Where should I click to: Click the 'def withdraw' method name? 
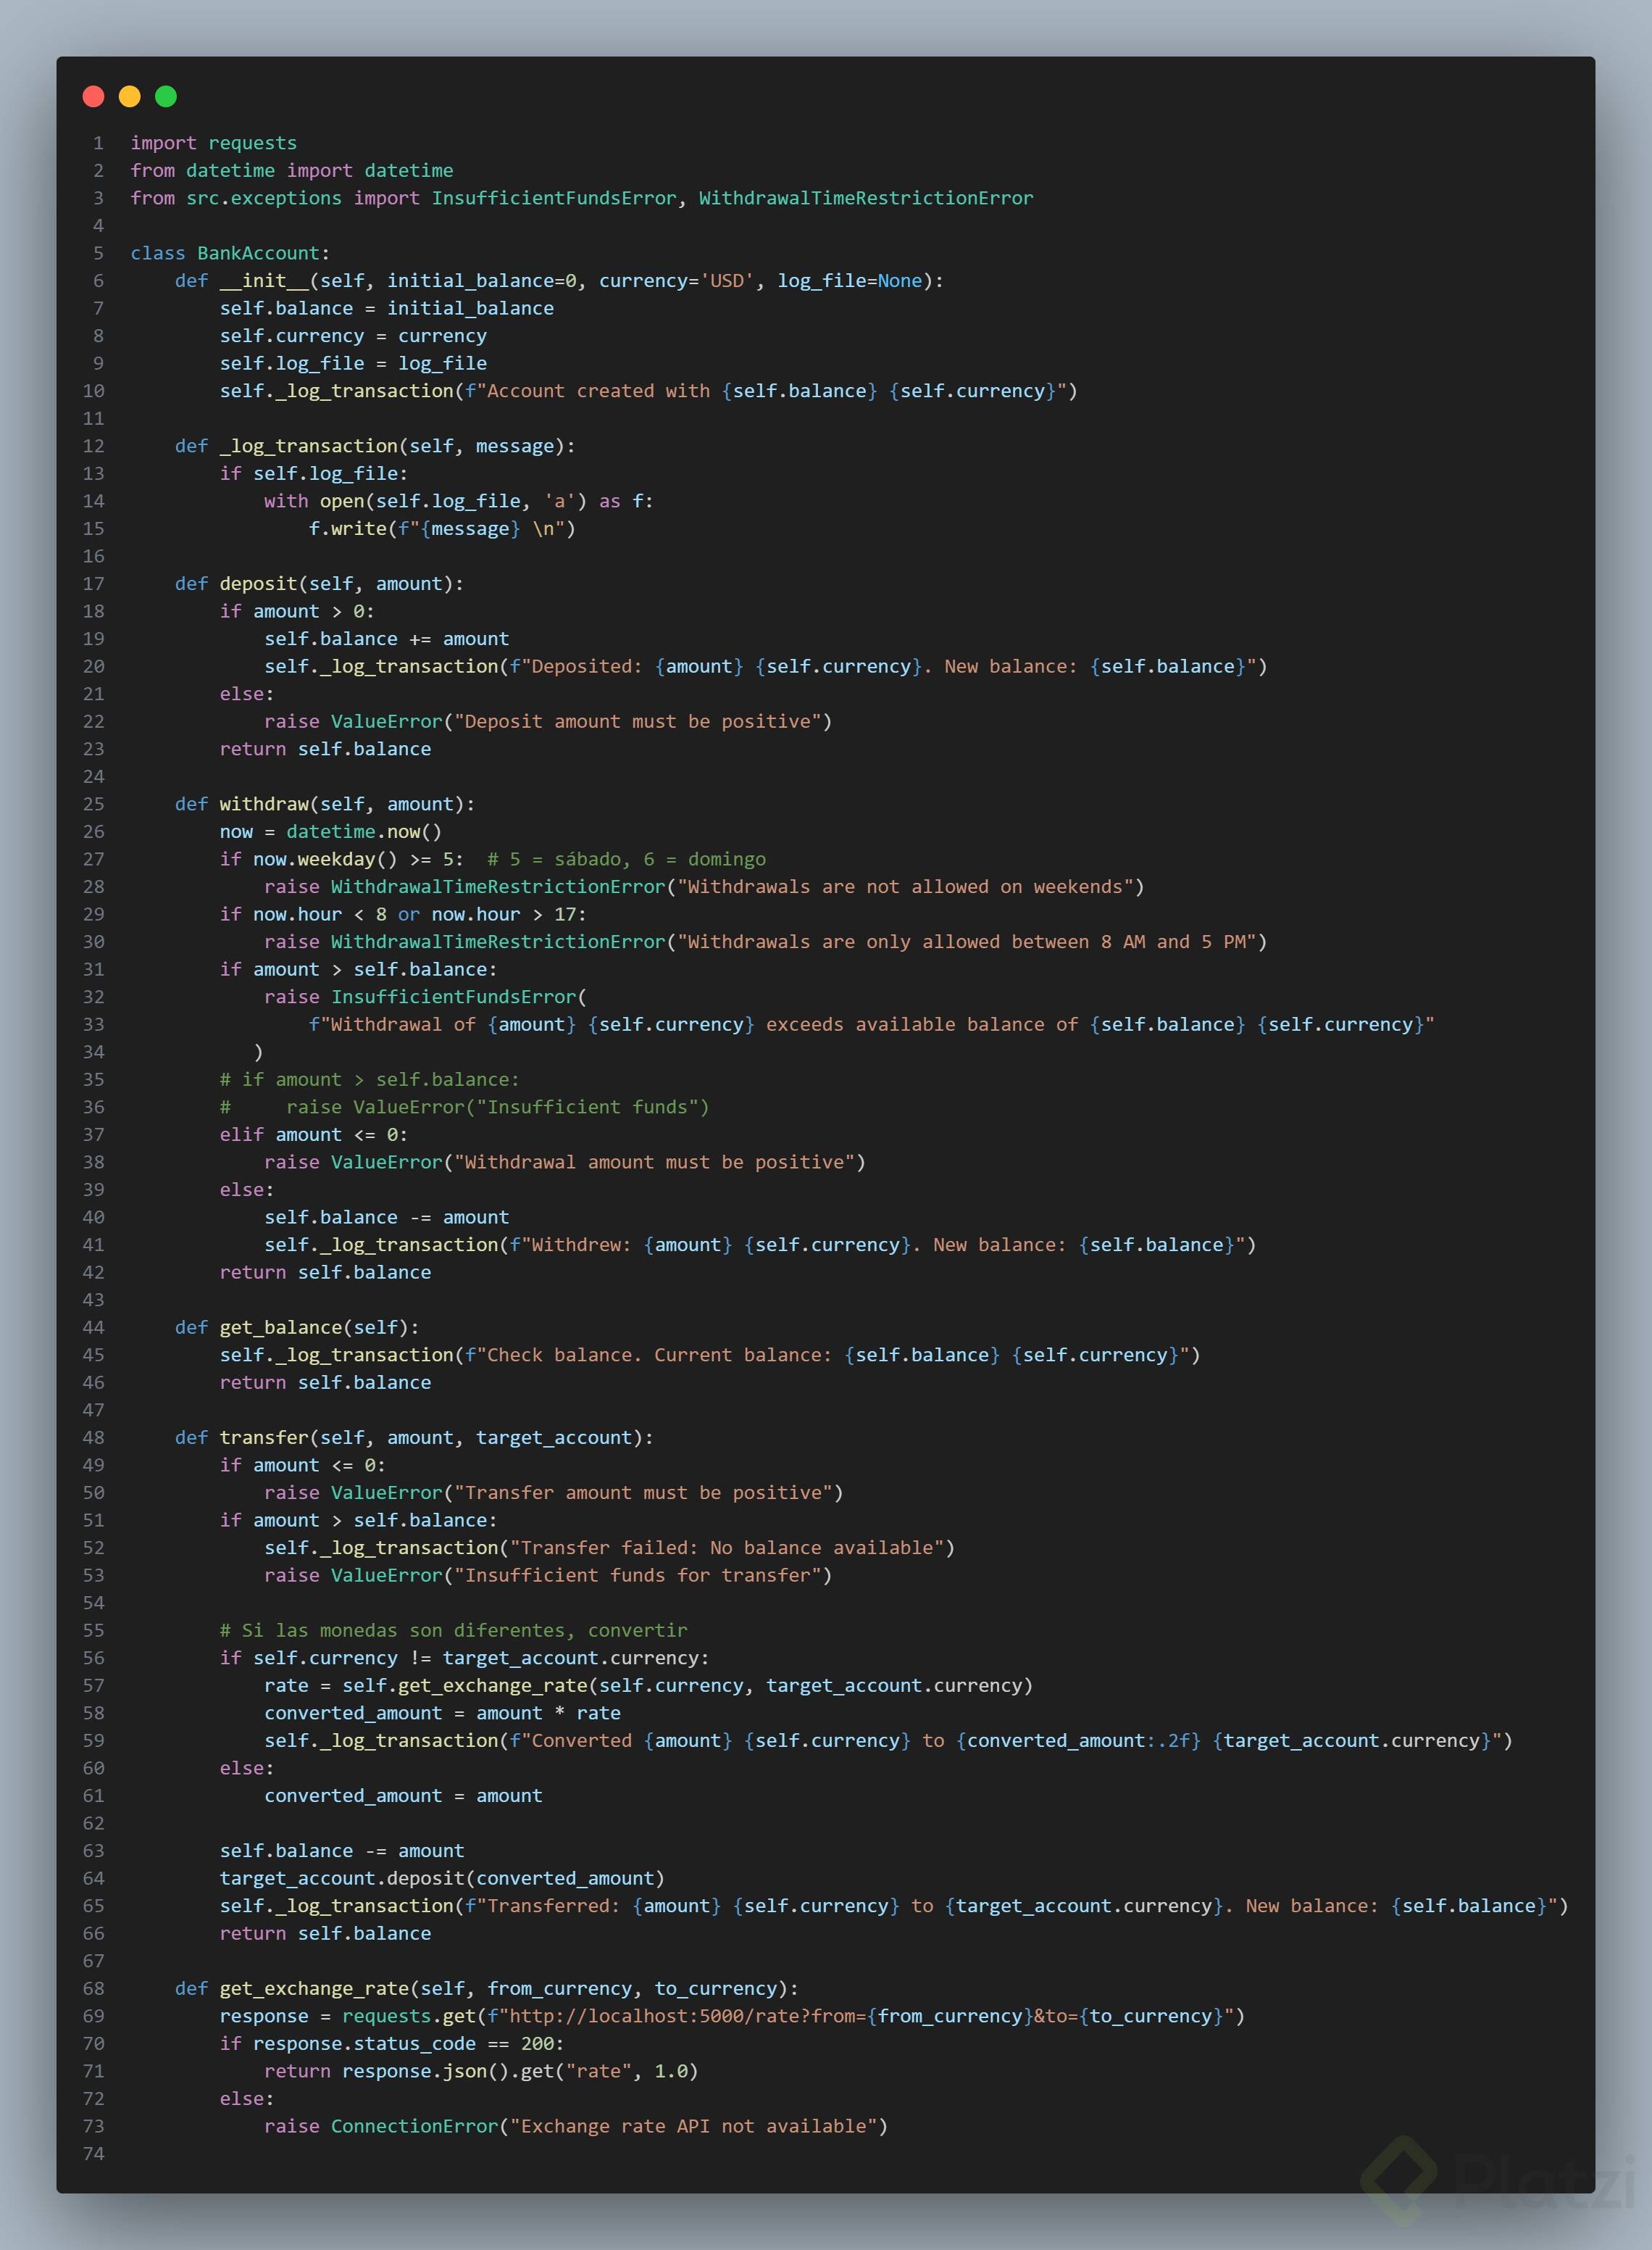tap(264, 805)
